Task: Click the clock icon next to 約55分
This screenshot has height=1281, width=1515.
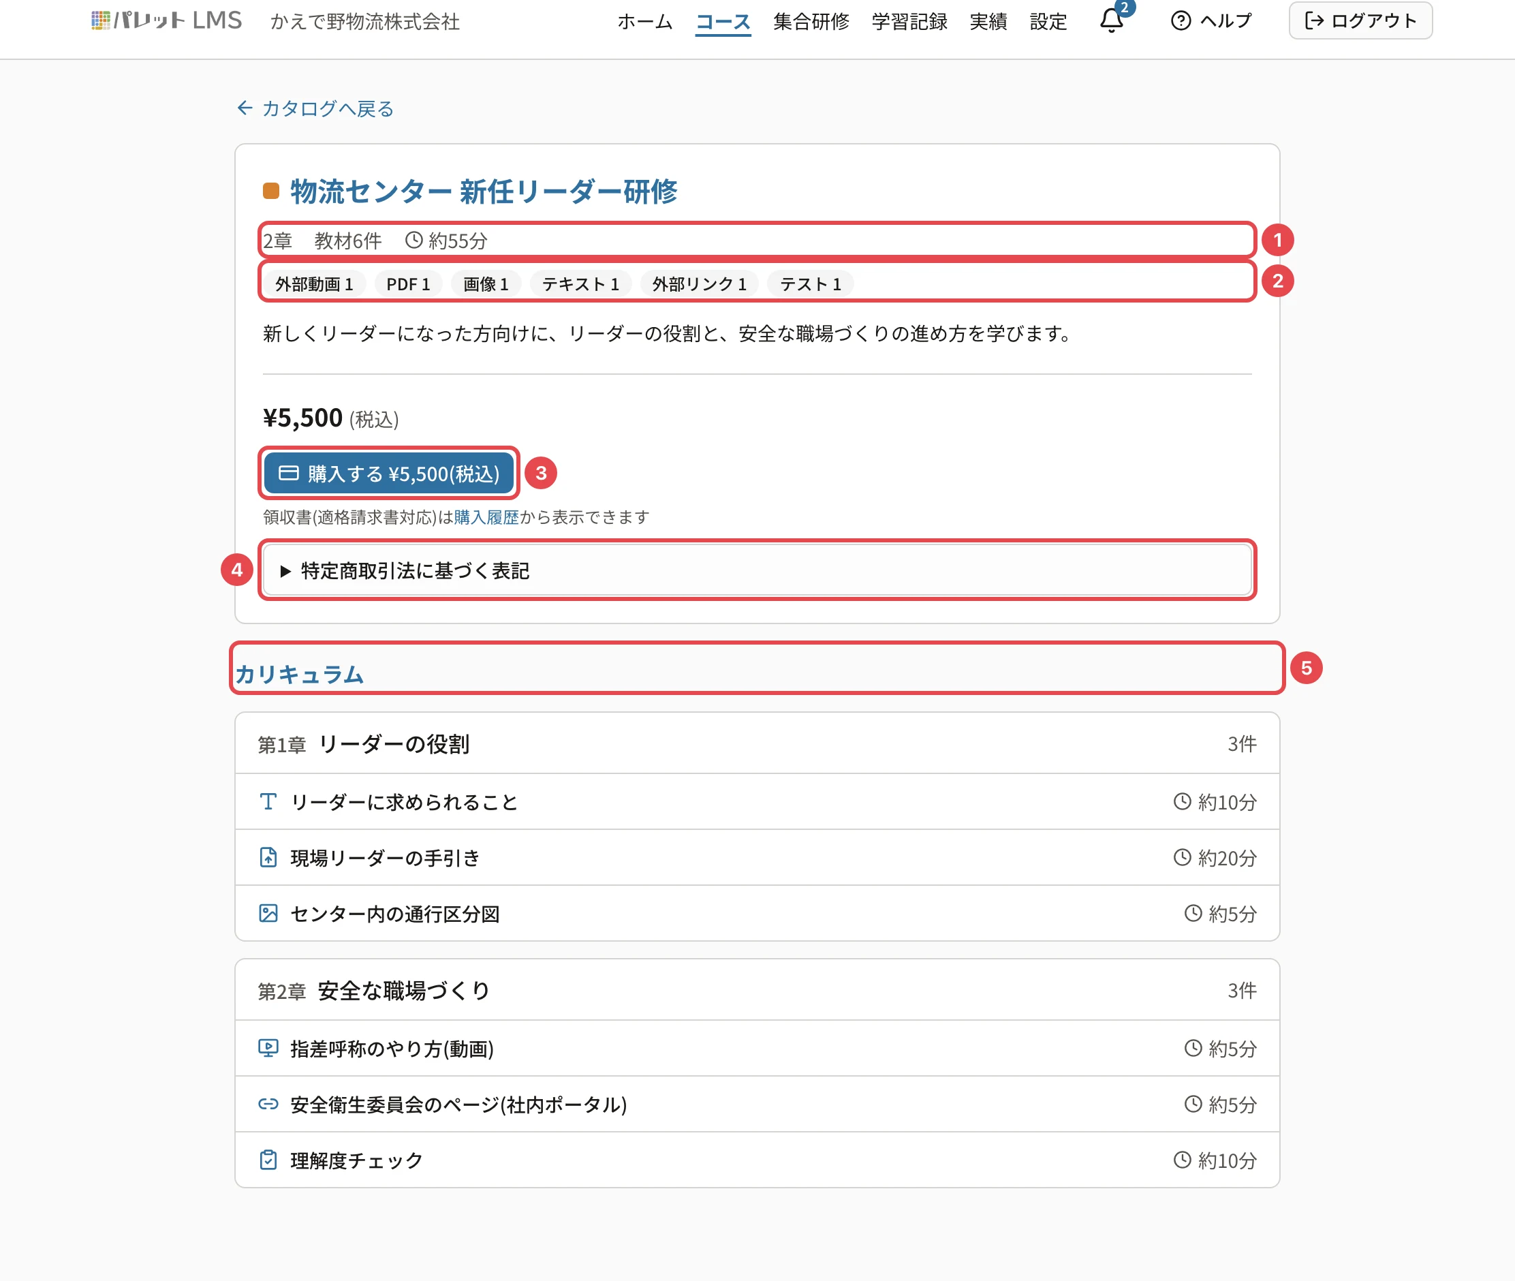Action: pyautogui.click(x=413, y=240)
